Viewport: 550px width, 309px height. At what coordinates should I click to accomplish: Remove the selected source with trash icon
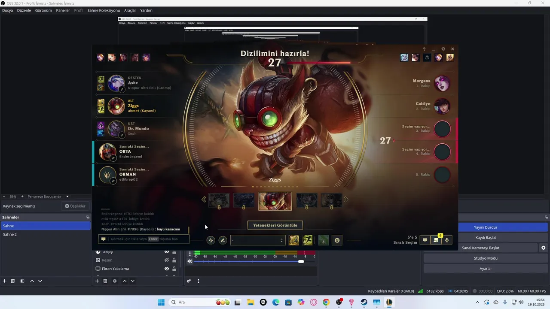(x=105, y=281)
